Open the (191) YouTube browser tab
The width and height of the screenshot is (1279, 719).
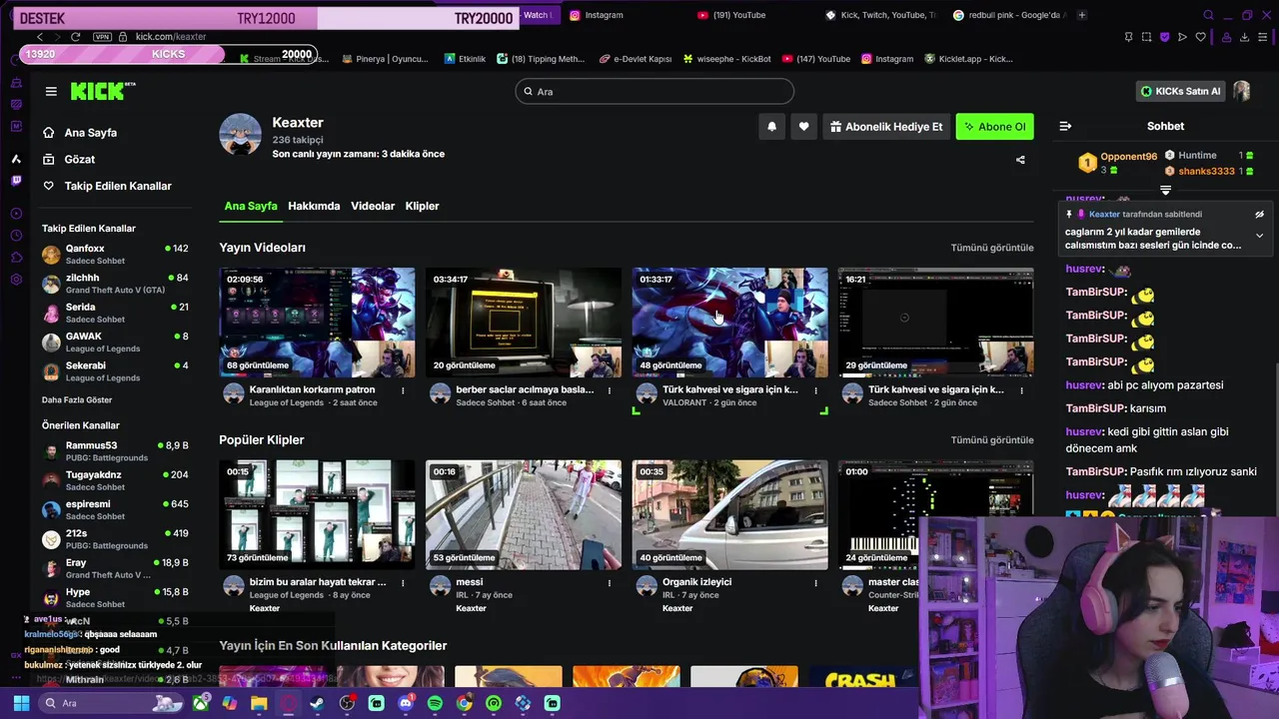(731, 15)
